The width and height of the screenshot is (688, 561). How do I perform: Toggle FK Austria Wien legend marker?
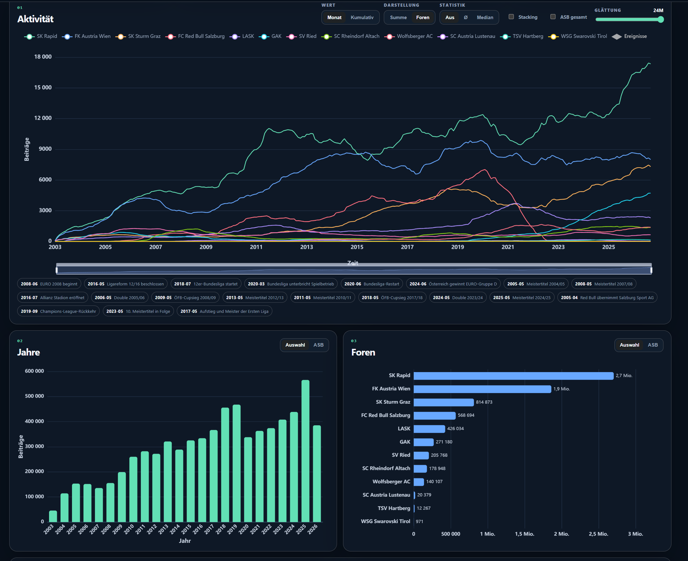tap(67, 37)
